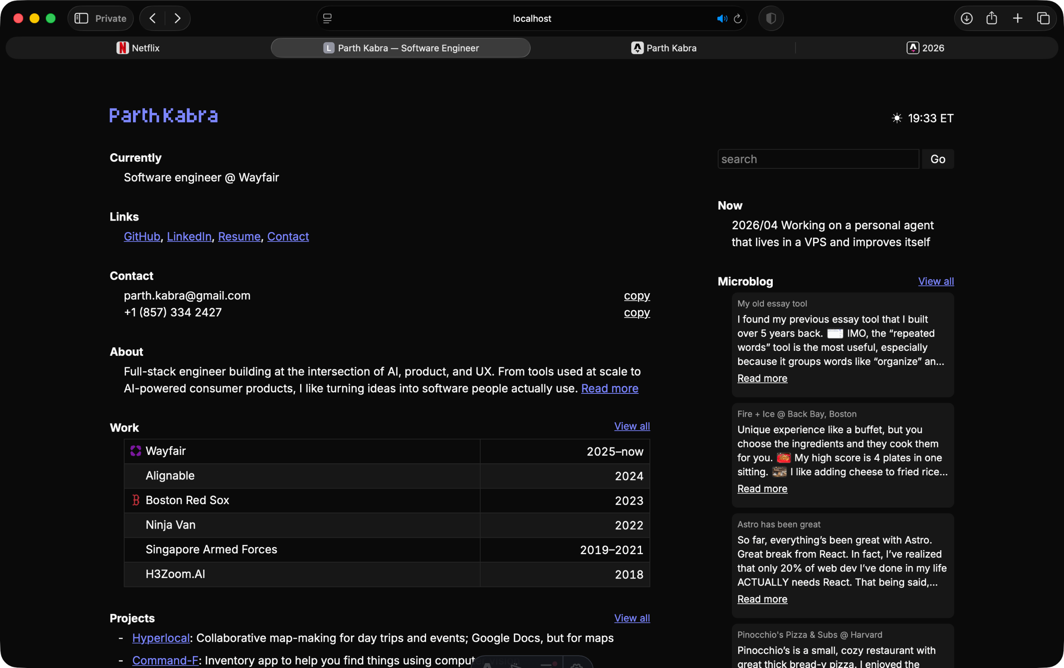Read more of Astro has been great post
Screen dimensions: 1064x668
762,598
